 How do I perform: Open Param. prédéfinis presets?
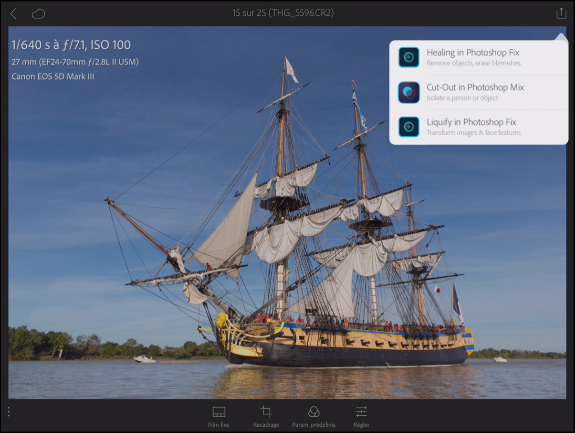(314, 417)
